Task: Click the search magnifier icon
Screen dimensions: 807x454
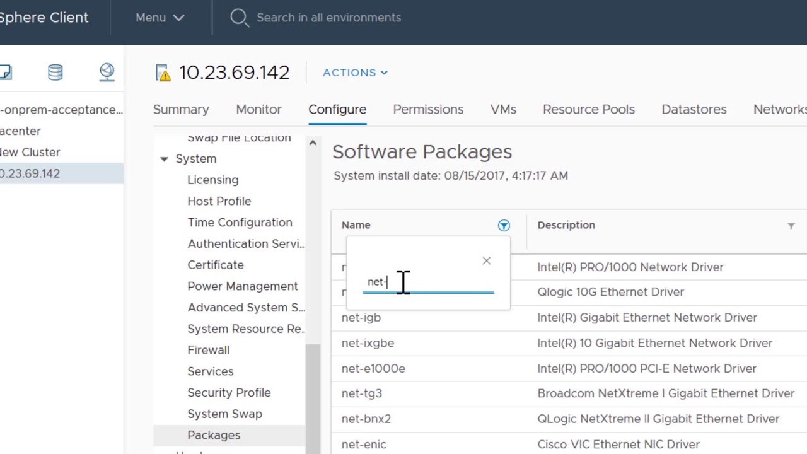Action: point(239,18)
